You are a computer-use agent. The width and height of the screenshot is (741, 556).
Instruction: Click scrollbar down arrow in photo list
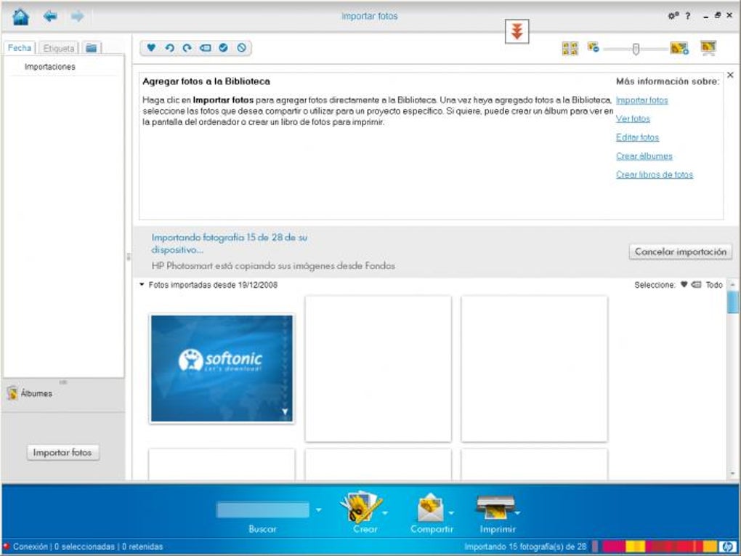point(732,474)
